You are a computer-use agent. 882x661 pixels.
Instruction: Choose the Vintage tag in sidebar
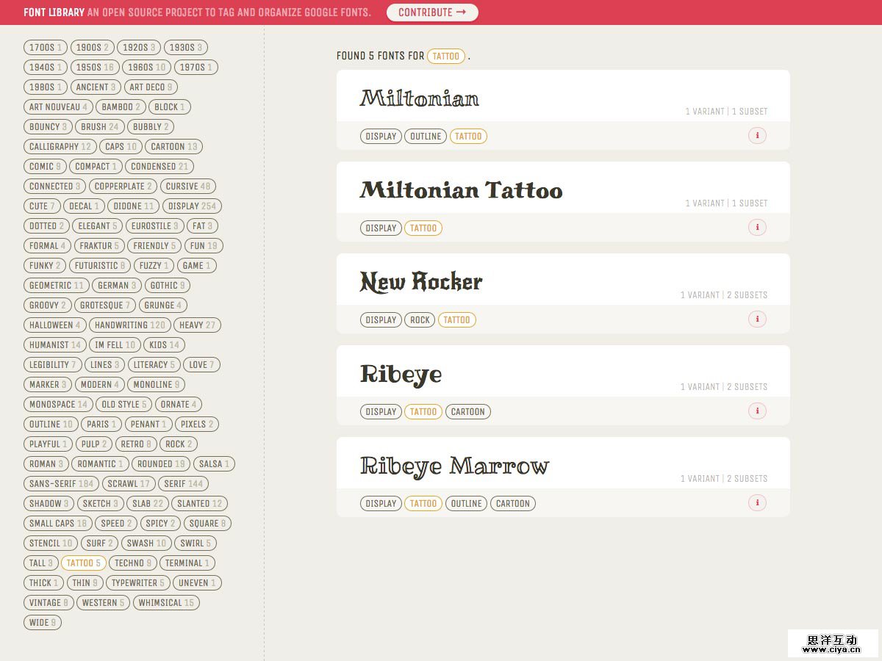(x=49, y=603)
